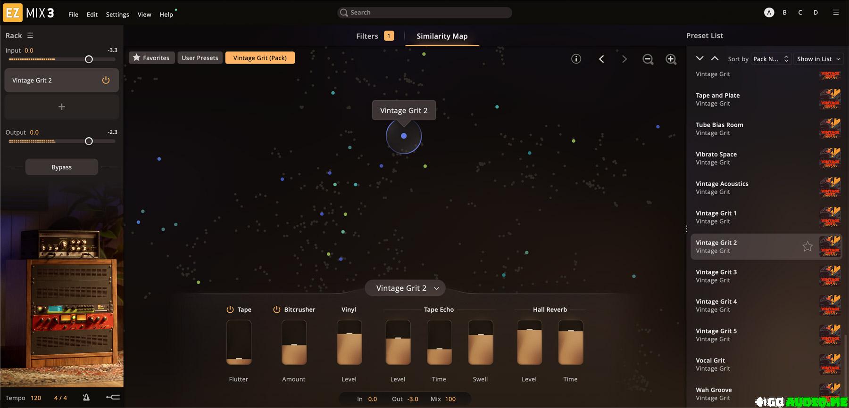Image resolution: width=849 pixels, height=408 pixels.
Task: Open the Vintage Grit 2 preset dropdown
Action: [x=405, y=288]
